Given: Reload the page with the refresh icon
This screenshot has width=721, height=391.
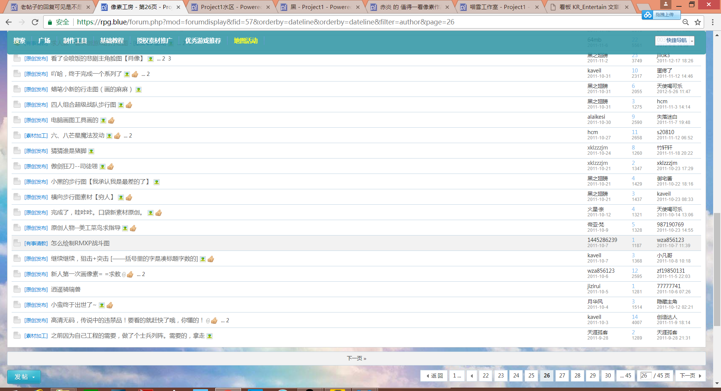Looking at the screenshot, I should point(35,22).
